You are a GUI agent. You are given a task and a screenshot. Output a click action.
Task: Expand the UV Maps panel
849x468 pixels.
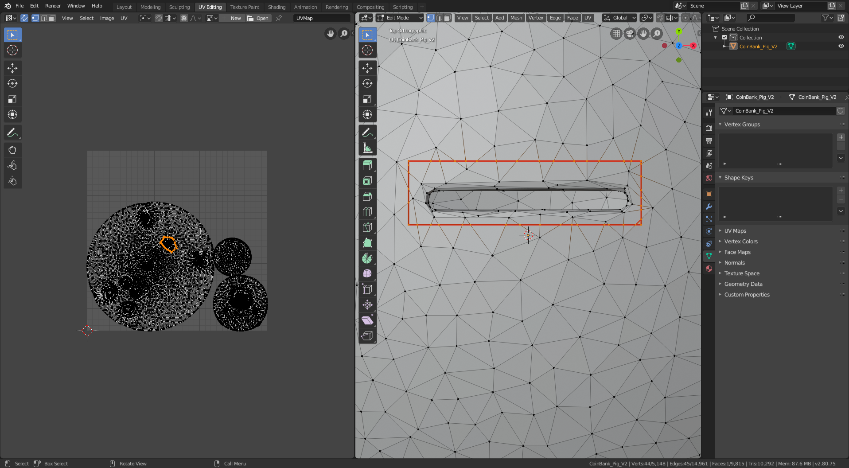(735, 231)
